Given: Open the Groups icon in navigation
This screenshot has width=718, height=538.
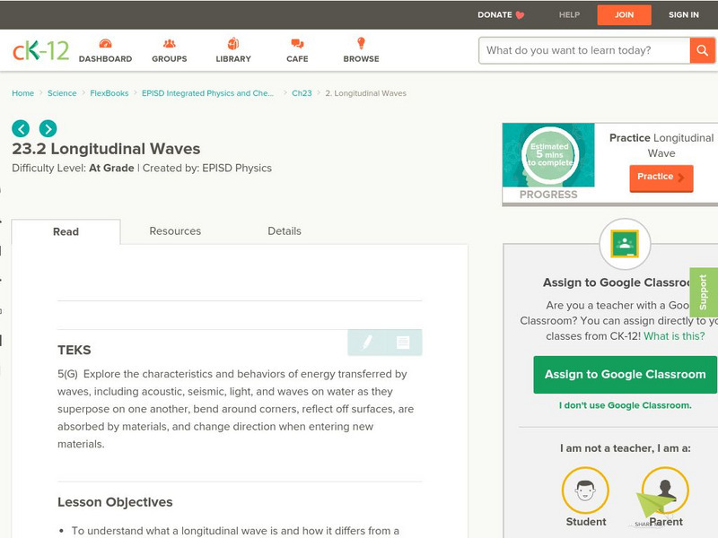Looking at the screenshot, I should [x=169, y=44].
